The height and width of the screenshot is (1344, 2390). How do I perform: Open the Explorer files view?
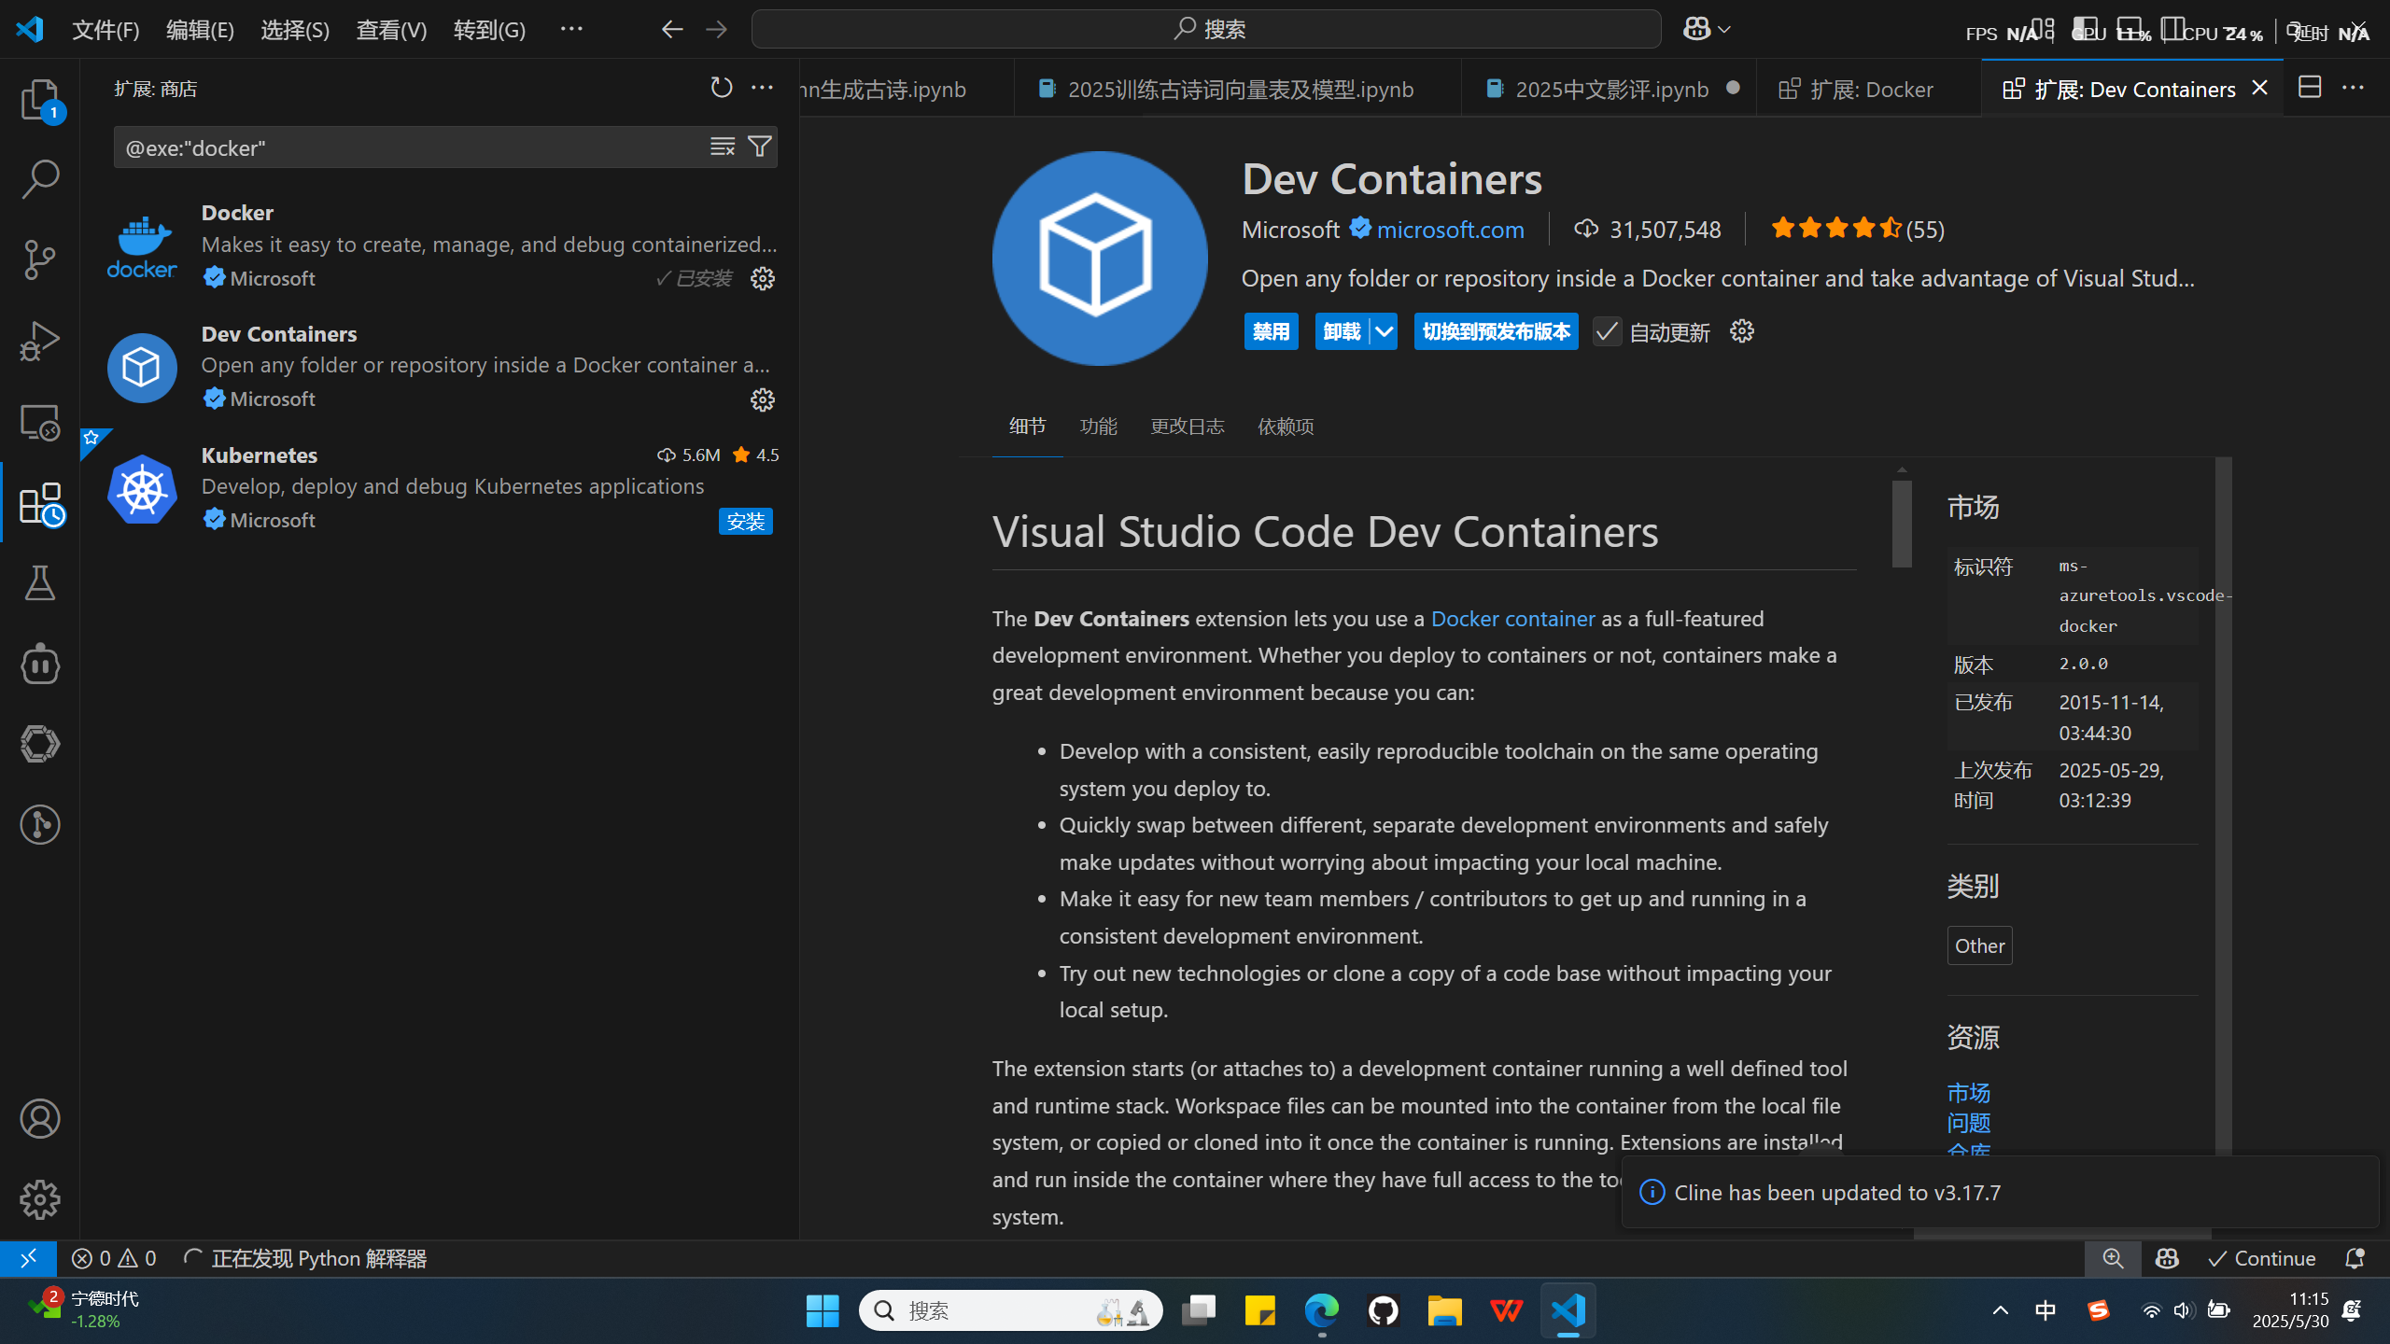tap(39, 99)
